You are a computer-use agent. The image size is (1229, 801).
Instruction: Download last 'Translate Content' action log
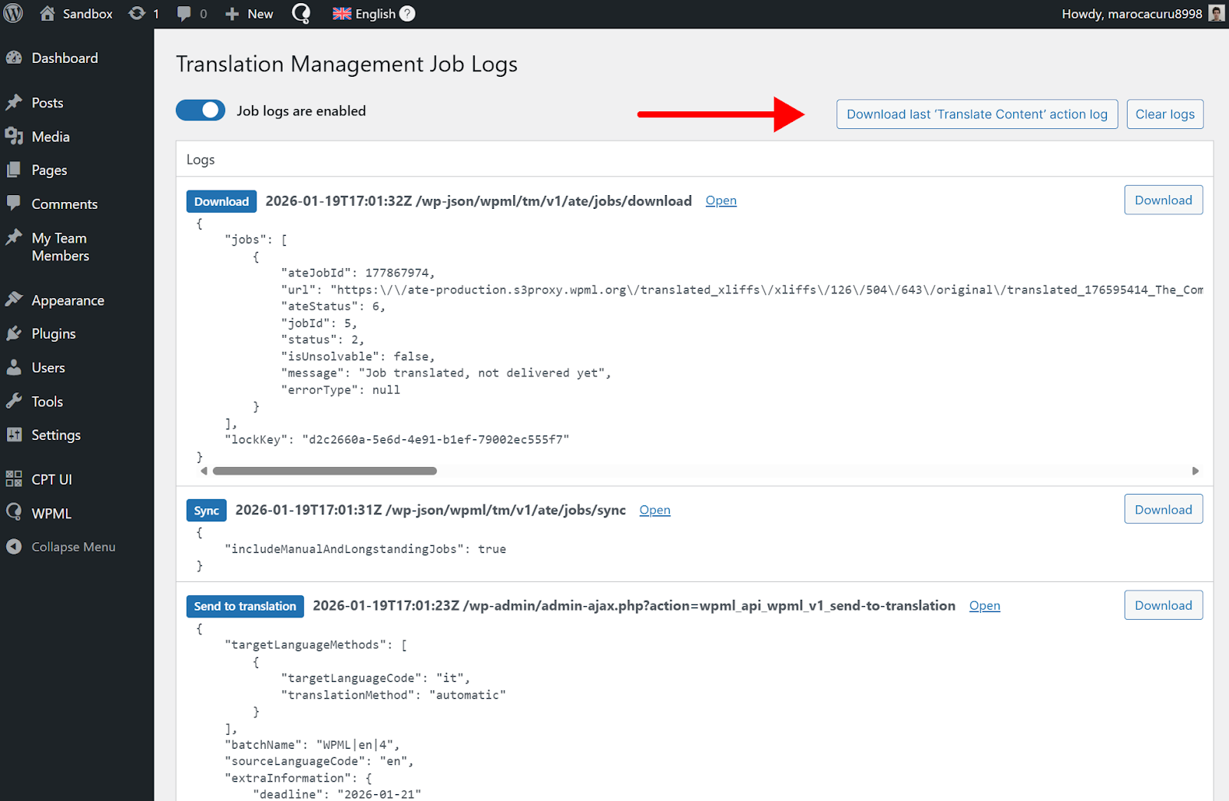tap(976, 114)
